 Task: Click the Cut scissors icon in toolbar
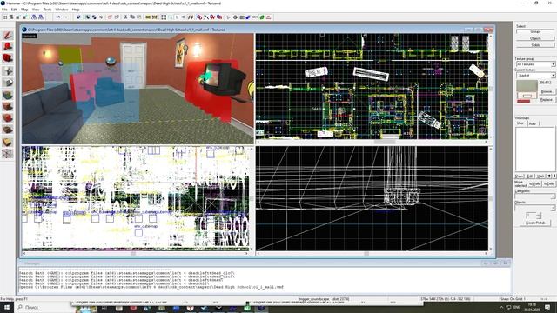point(125,17)
